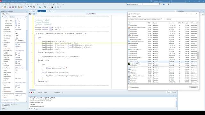This screenshot has width=205, height=115.
Task: Click Object Inspector search icon
Action: tap(26, 17)
